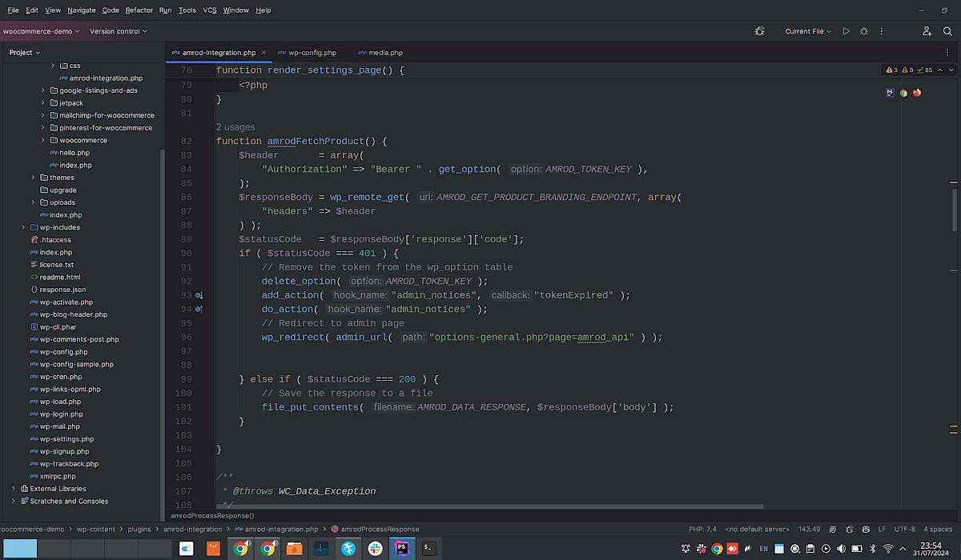The width and height of the screenshot is (961, 560).
Task: Expand the google-listings-and-ads folder
Action: pyautogui.click(x=43, y=90)
